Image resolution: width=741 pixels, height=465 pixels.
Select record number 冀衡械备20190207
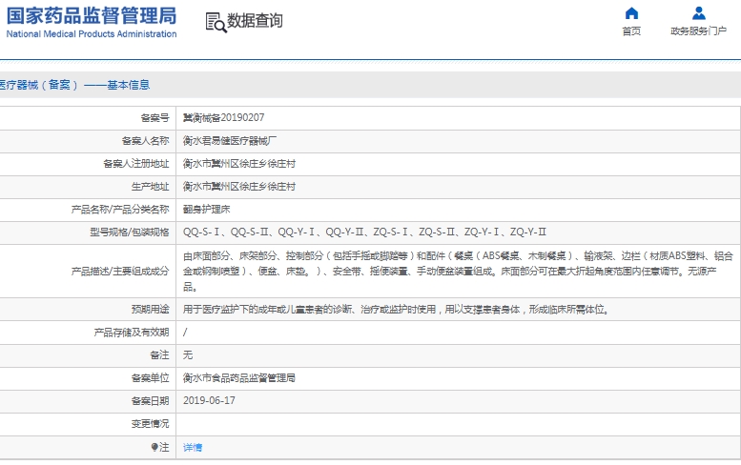click(223, 117)
